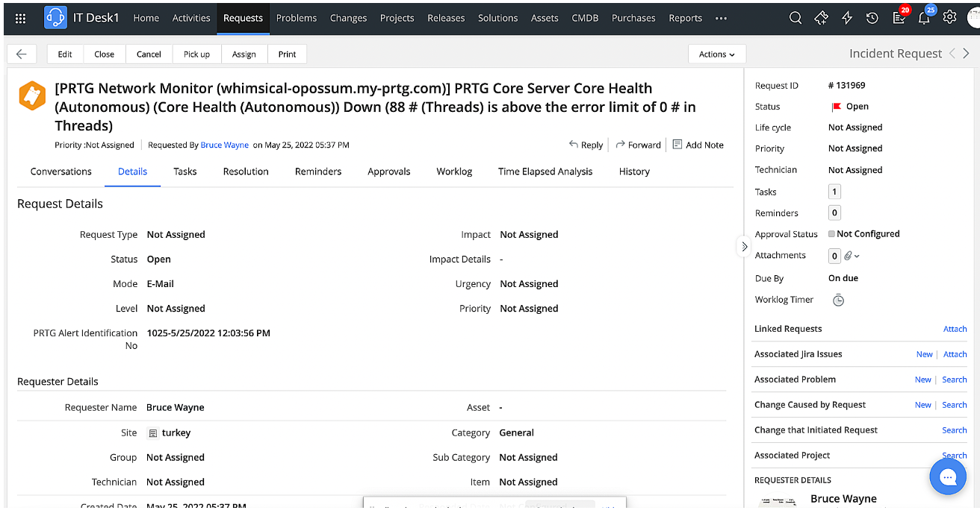The image size is (980, 516).
Task: Click the Reminders count box showing 0
Action: coord(834,213)
